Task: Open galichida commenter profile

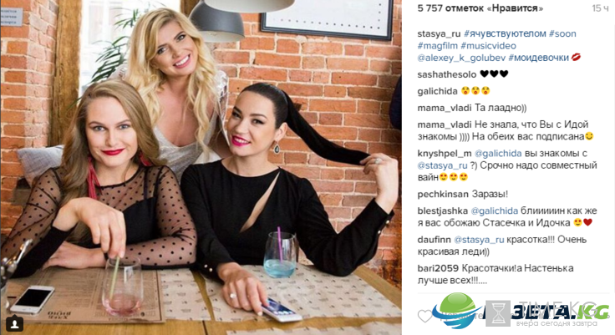Action: [x=438, y=91]
